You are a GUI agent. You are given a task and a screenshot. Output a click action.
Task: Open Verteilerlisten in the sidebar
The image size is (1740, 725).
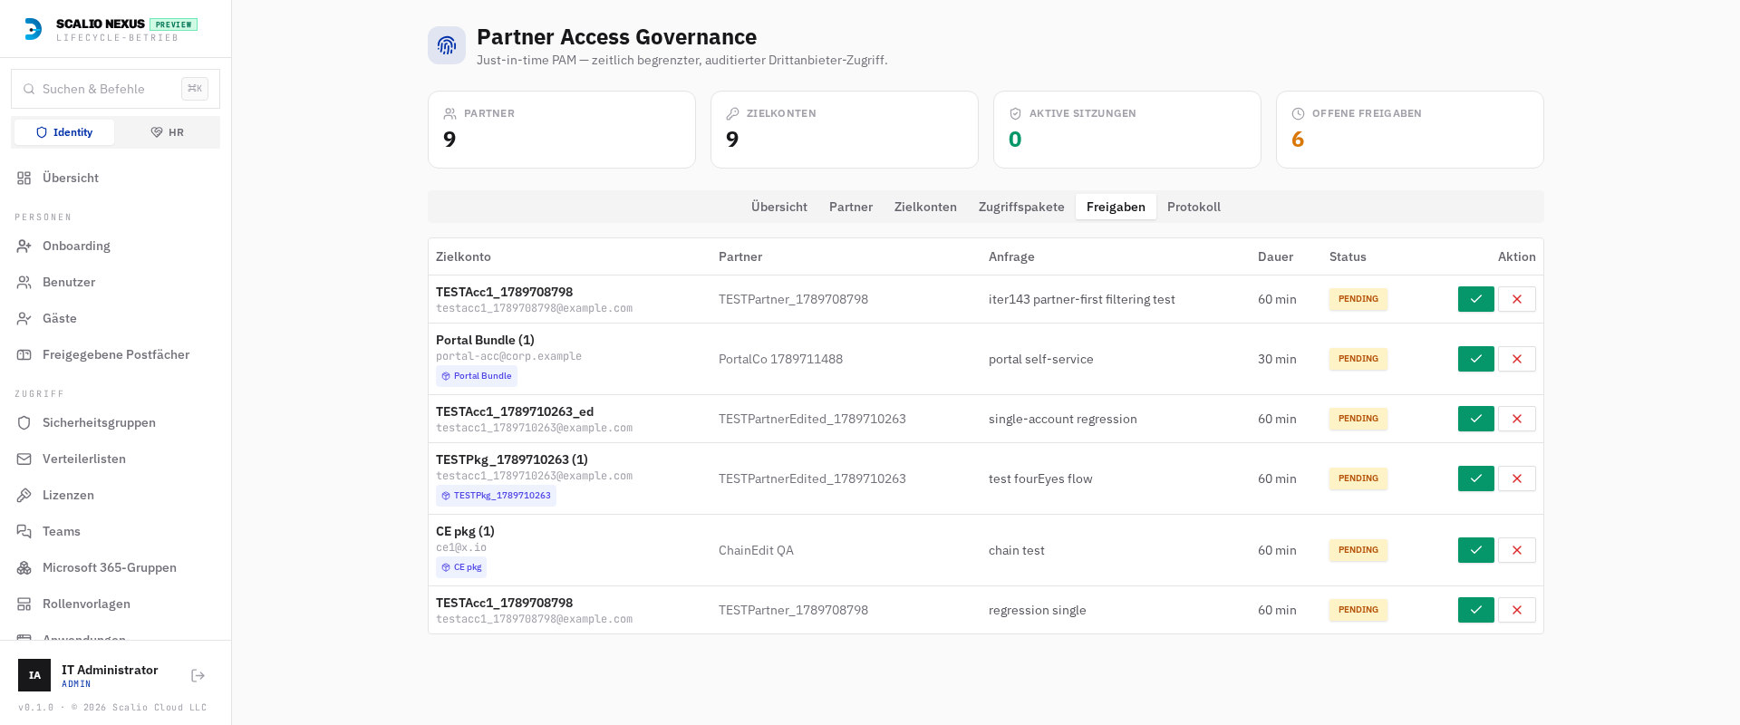(x=115, y=459)
